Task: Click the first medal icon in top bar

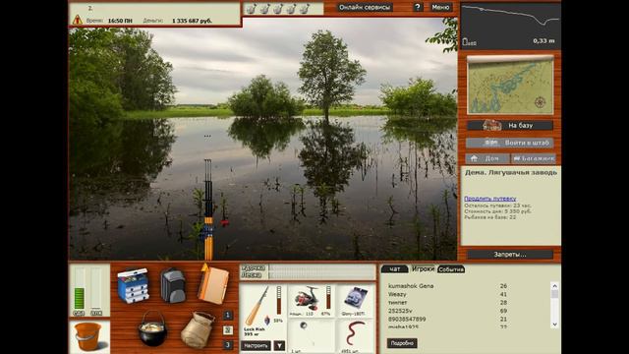Action: [252, 9]
